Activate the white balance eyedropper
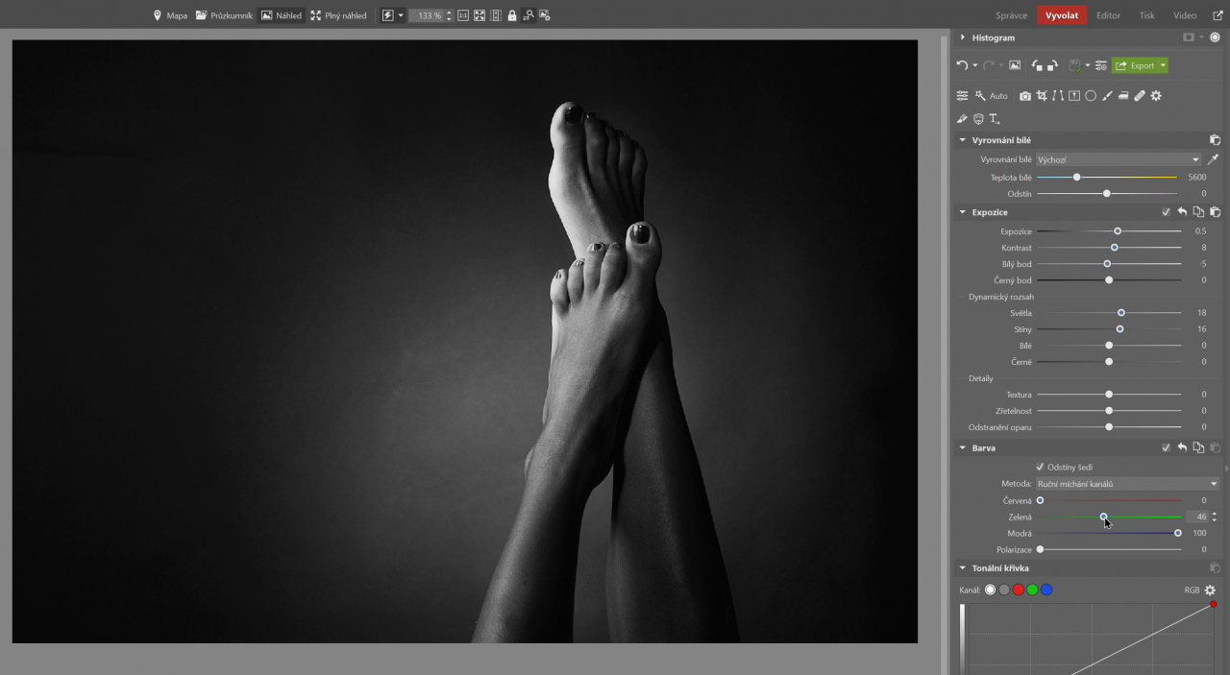 tap(1213, 159)
